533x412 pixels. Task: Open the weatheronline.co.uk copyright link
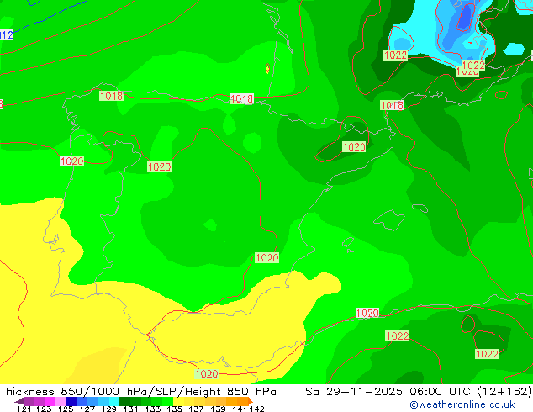(x=462, y=404)
